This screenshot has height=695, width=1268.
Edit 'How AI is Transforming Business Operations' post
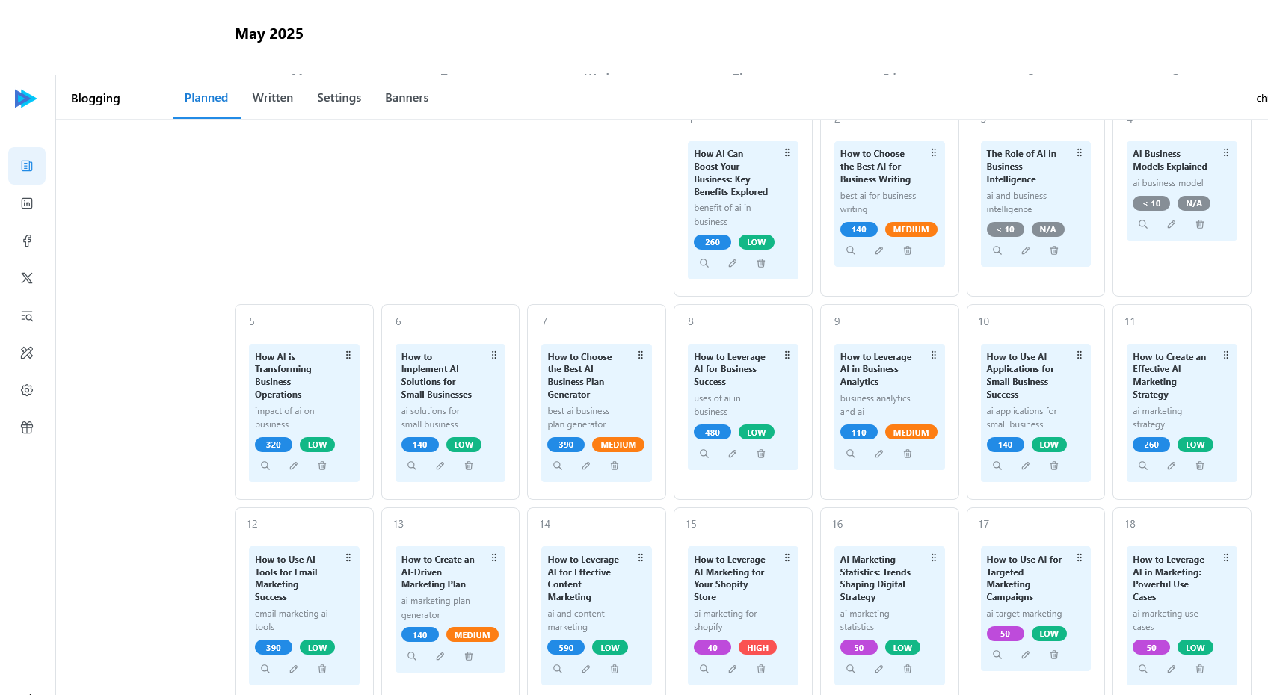tap(294, 466)
